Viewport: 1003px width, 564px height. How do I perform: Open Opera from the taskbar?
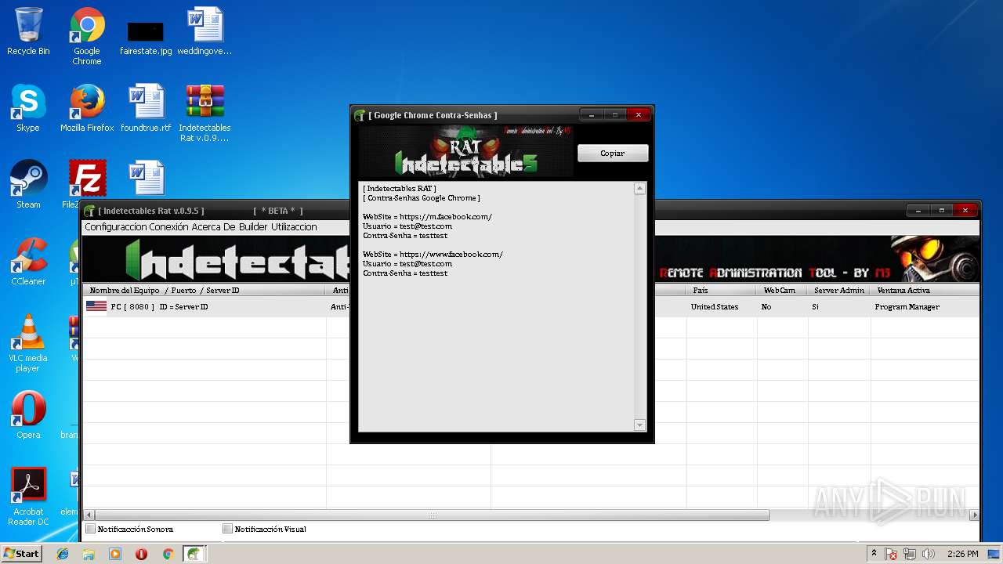coord(142,554)
